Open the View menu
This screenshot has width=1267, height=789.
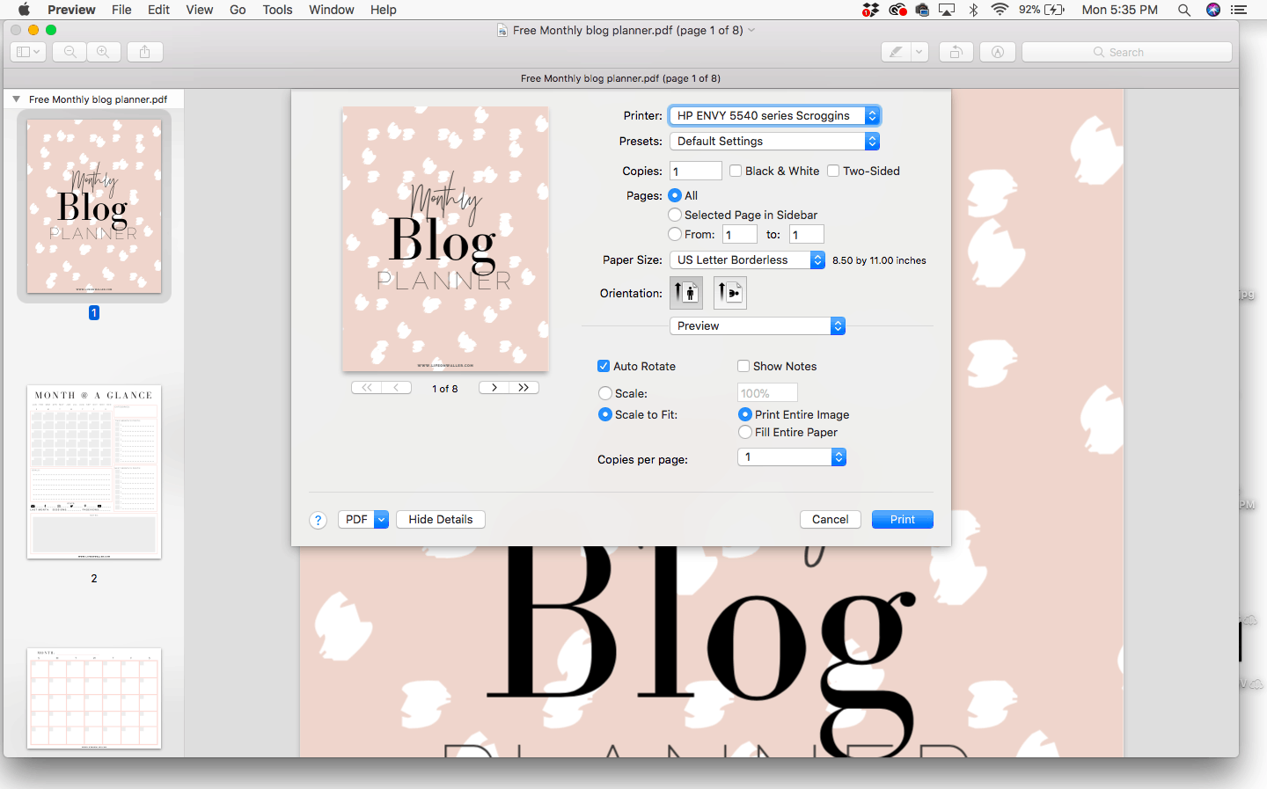[200, 10]
